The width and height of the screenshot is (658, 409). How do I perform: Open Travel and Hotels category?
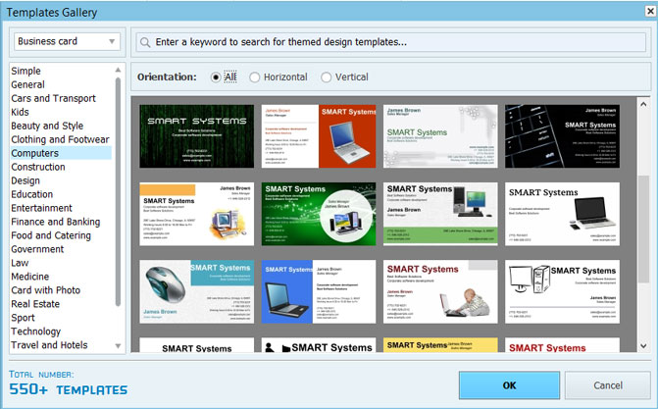pyautogui.click(x=49, y=345)
